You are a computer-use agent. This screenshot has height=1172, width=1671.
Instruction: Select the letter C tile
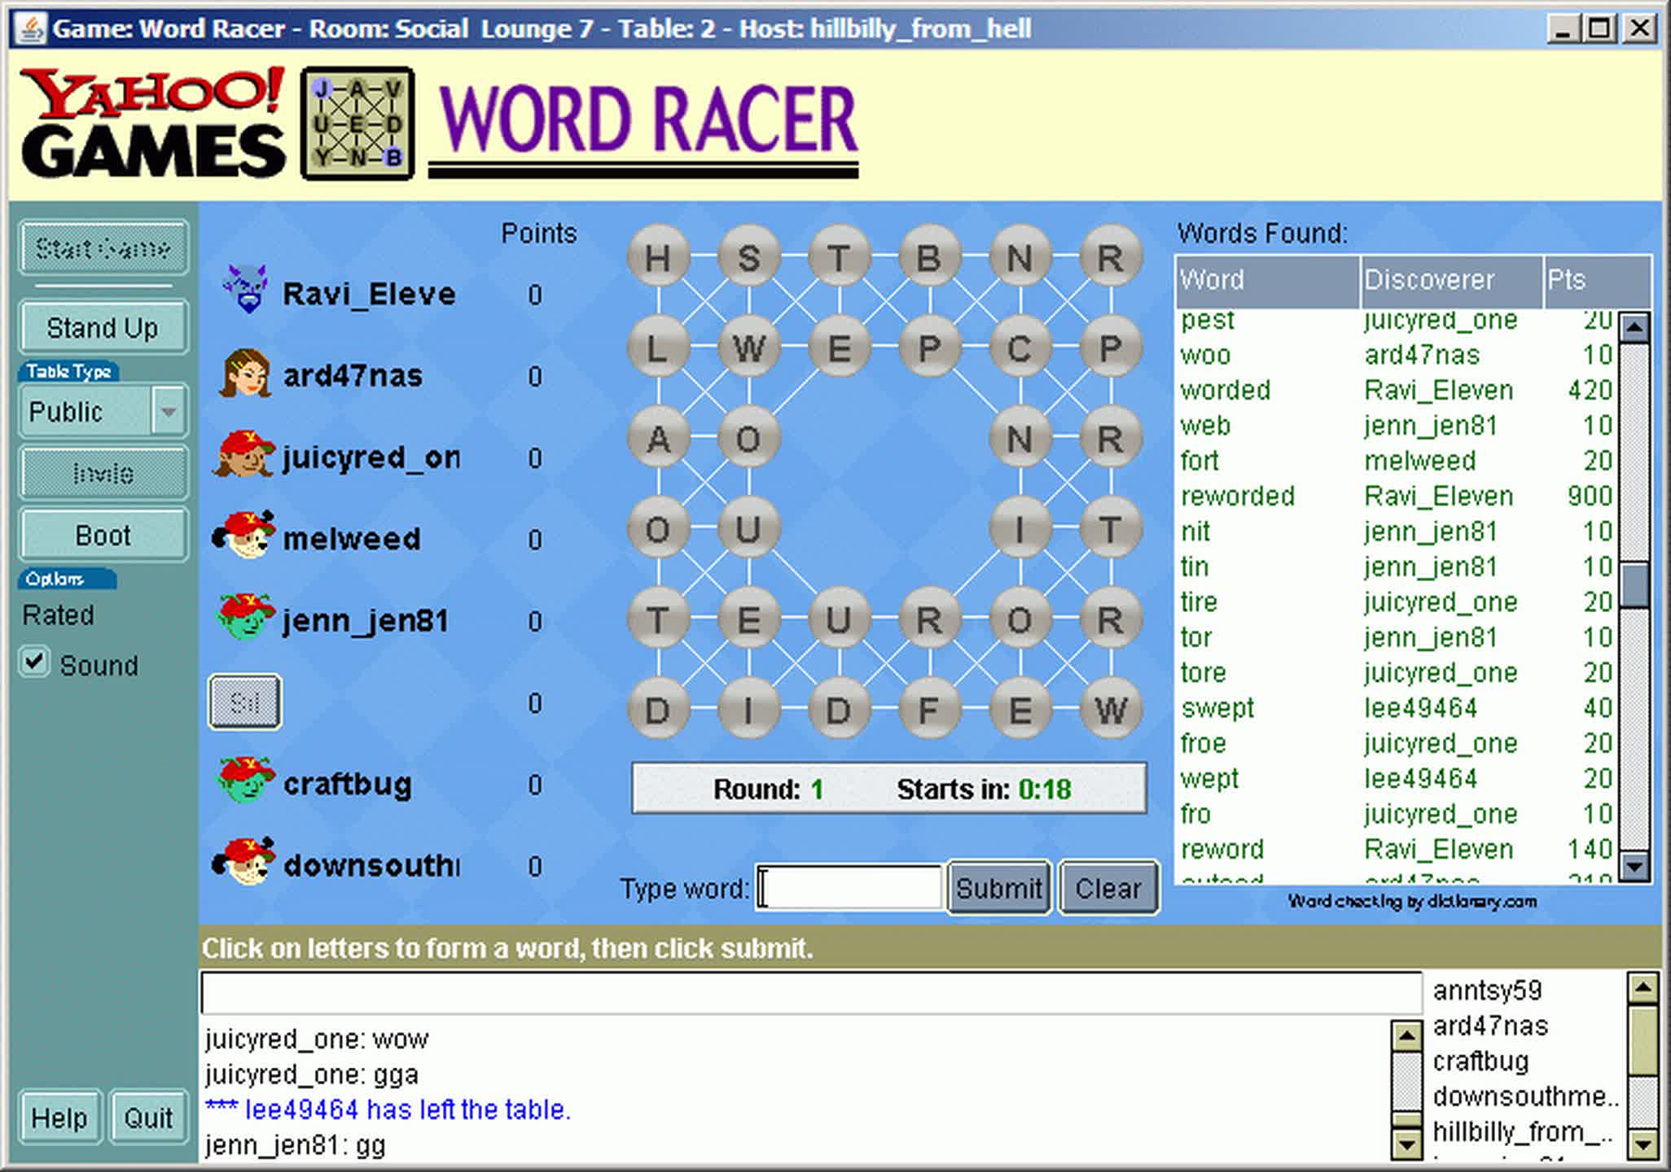pos(1020,348)
